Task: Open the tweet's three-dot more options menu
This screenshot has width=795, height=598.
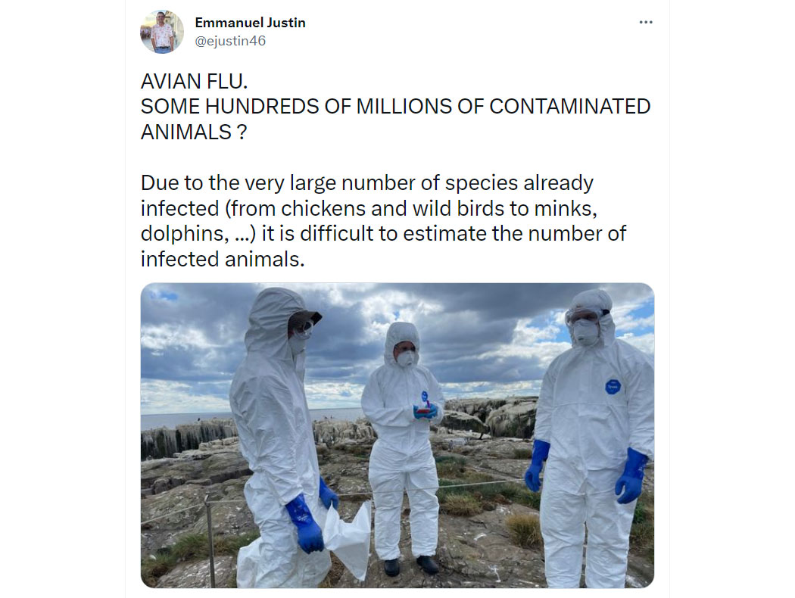Action: click(645, 22)
